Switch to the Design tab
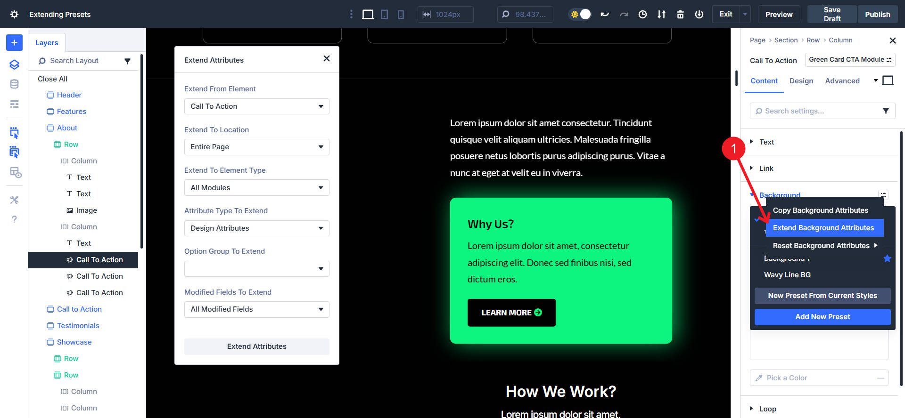Screen dimensions: 905x418 (801, 81)
